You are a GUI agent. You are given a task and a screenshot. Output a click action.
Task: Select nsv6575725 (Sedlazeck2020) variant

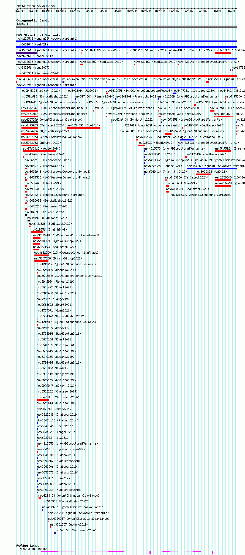click(75, 530)
